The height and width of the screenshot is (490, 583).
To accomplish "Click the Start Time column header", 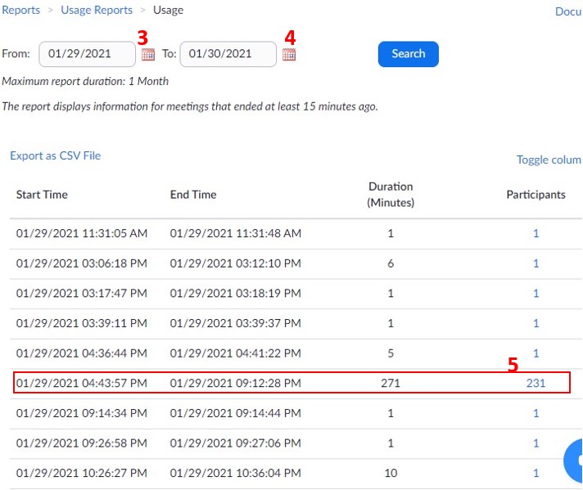I will tap(42, 195).
